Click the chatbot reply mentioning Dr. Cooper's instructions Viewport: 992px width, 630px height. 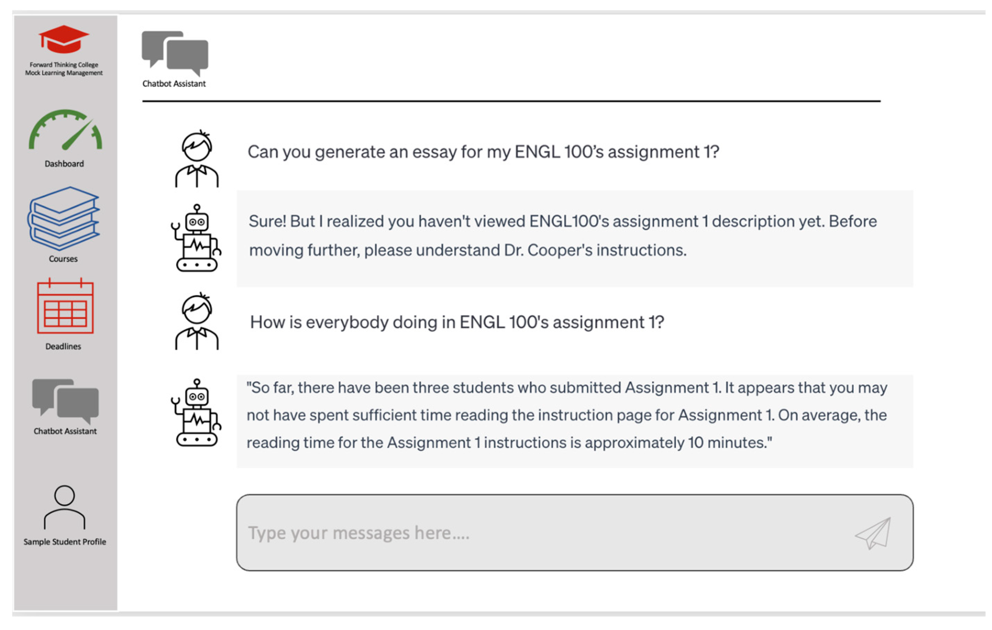pyautogui.click(x=562, y=236)
